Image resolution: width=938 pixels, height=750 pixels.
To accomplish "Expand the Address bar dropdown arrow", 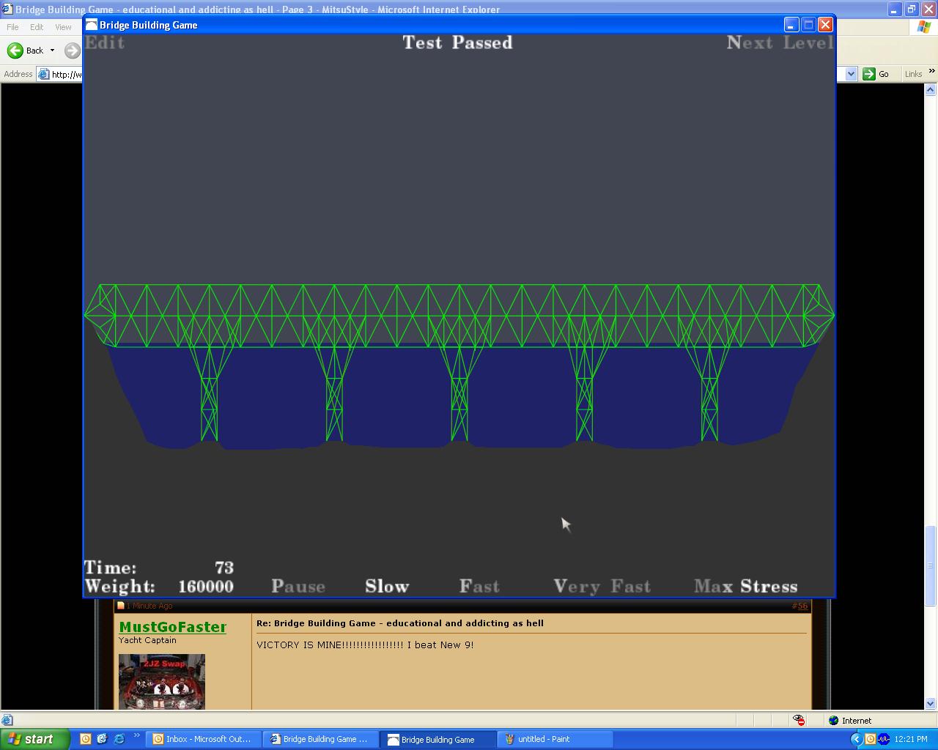I will coord(851,74).
